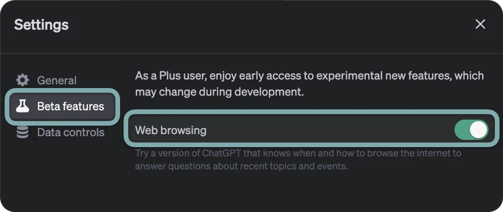Disable the Web browsing toggle switch
Viewport: 503px width, 212px height.
pos(471,130)
